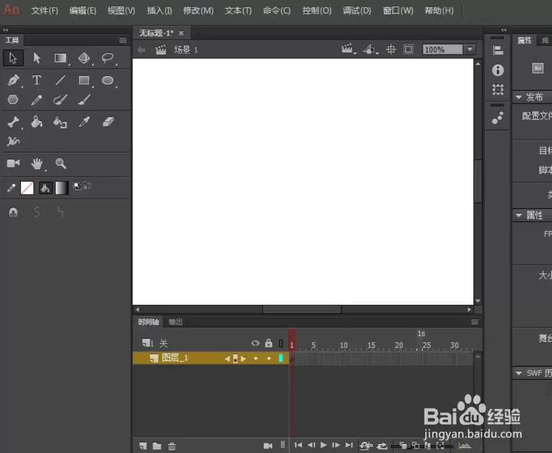Switch to the 输出 tab
Viewport: 552px width, 453px height.
[x=175, y=322]
